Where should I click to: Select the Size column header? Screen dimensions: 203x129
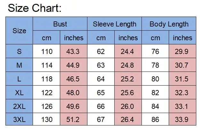coord(19,31)
